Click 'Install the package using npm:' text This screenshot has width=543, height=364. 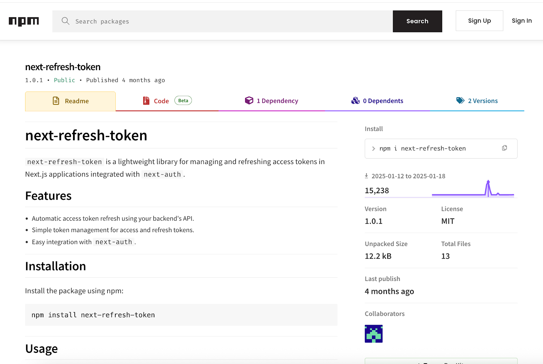coord(74,291)
